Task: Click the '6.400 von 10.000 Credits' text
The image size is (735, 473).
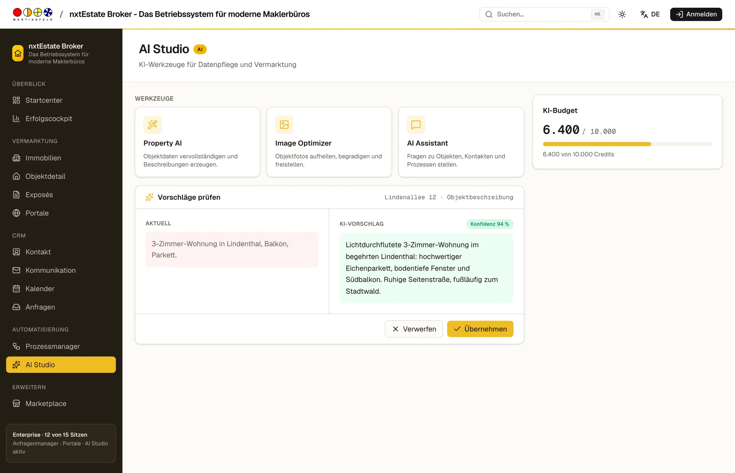Action: 578,154
